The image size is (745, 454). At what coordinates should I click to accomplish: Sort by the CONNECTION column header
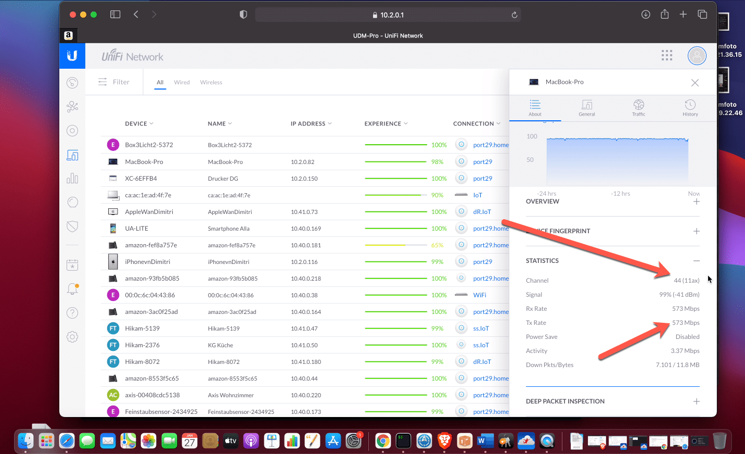477,123
